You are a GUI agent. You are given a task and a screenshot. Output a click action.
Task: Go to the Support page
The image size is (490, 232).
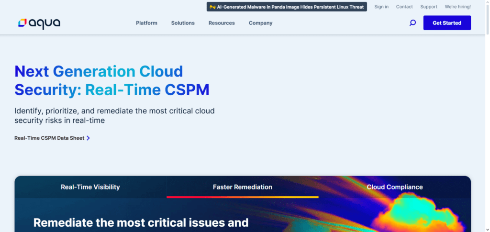pyautogui.click(x=429, y=7)
